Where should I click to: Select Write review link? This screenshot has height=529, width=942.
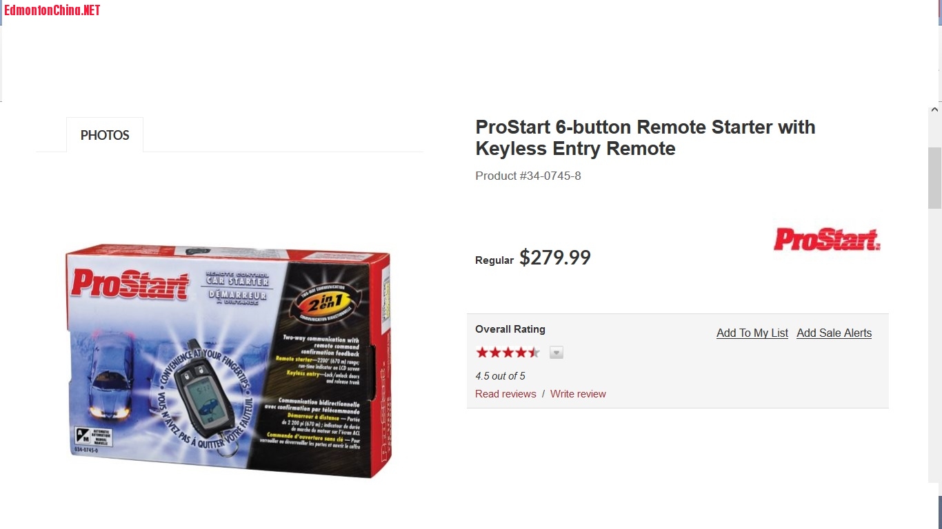[x=578, y=394]
